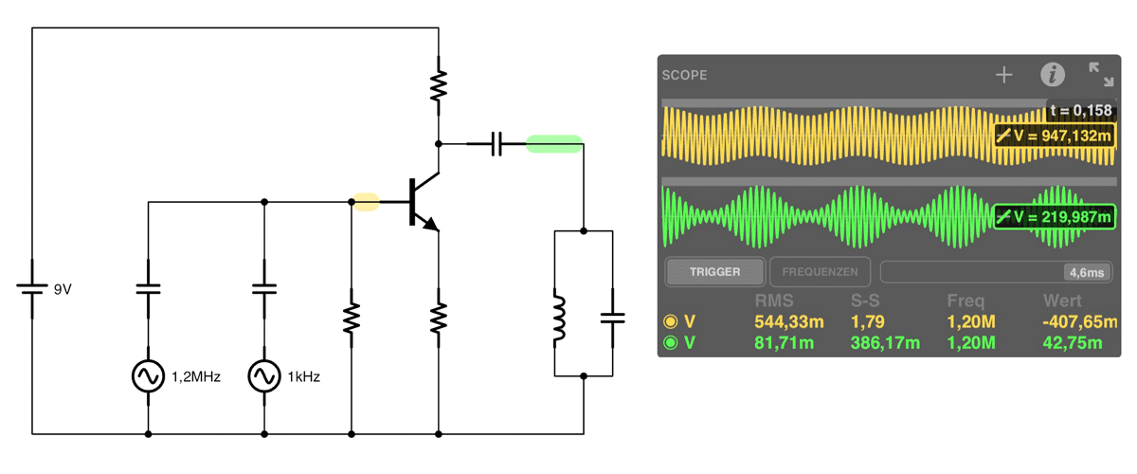The width and height of the screenshot is (1137, 474).
Task: Adjust the 4,6ms time scale slider
Action: click(999, 272)
